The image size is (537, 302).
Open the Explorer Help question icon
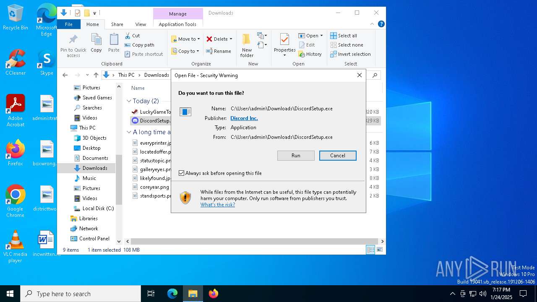click(x=381, y=24)
